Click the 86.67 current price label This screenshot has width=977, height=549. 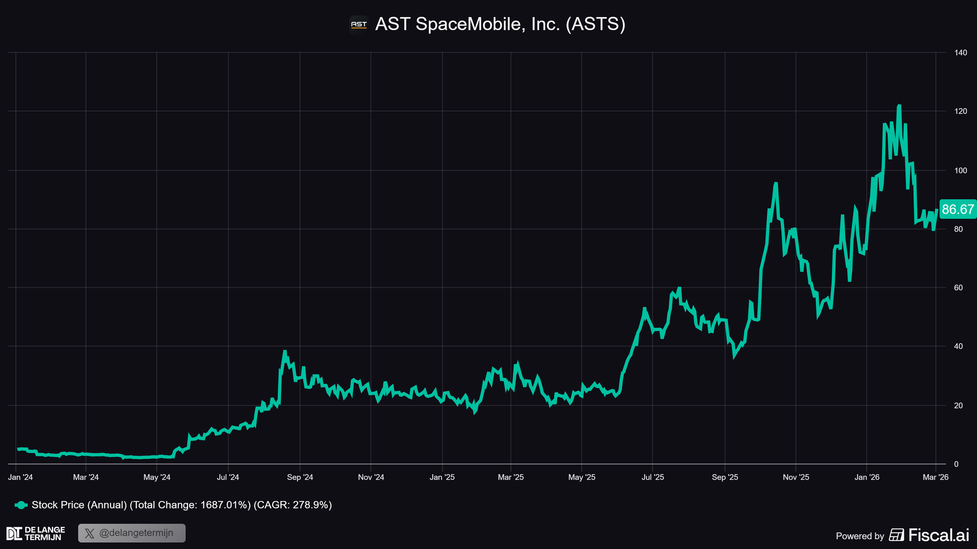[x=957, y=209]
